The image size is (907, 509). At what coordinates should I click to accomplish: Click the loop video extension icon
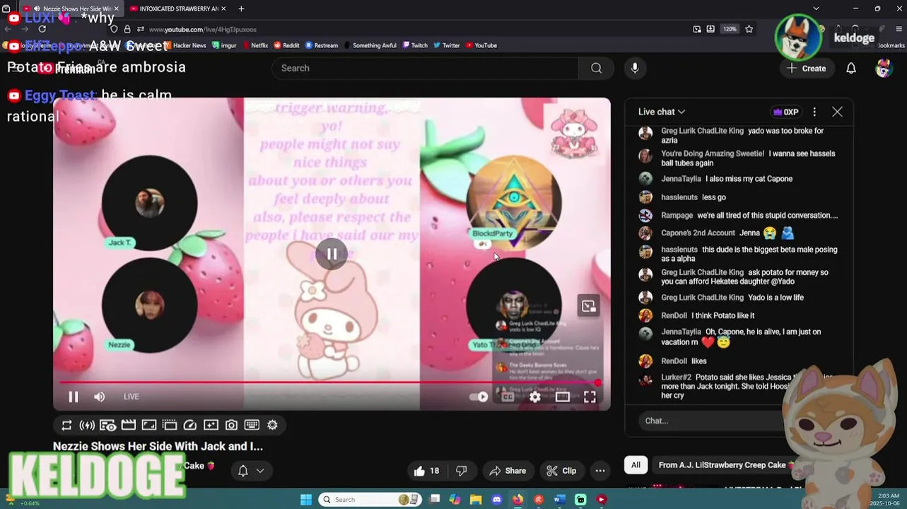(66, 425)
